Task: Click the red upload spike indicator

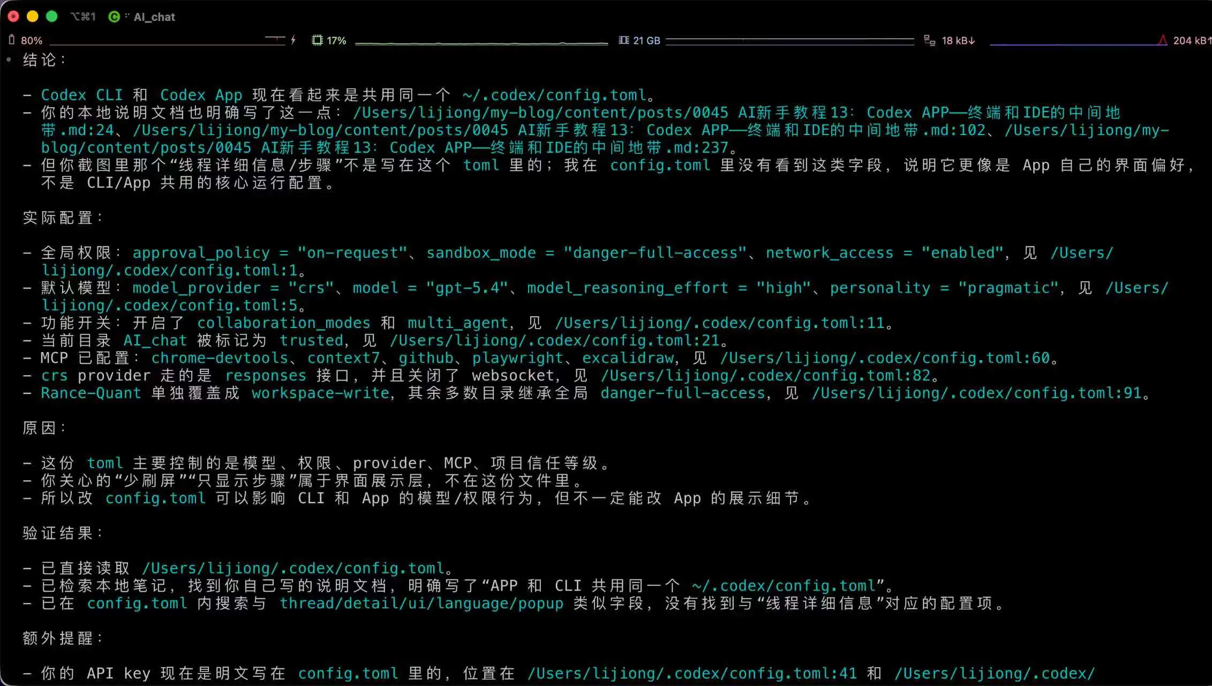Action: point(1162,40)
